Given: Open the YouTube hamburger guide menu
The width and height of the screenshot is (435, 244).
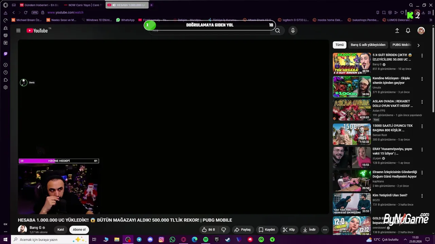Looking at the screenshot, I should [x=18, y=30].
